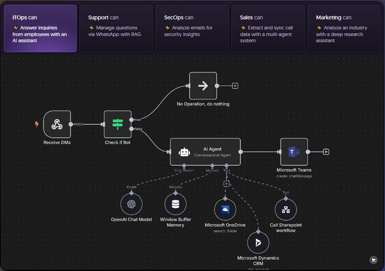Switch to the Support can tab
Screen dimensions: 385x271
coord(116,27)
